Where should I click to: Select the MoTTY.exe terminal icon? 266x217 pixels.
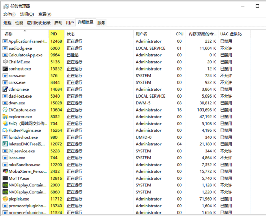click(x=5, y=178)
